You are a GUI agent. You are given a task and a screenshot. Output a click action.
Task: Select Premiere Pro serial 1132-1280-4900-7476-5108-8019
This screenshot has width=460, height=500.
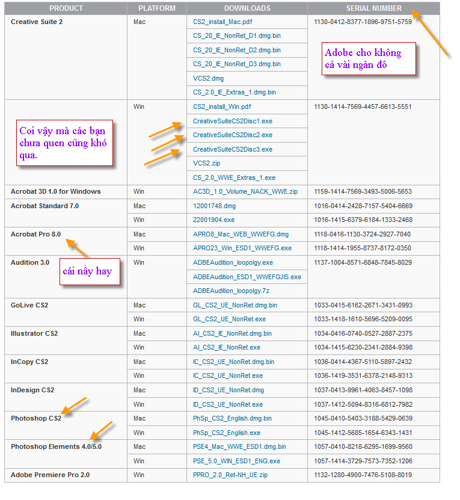363,475
